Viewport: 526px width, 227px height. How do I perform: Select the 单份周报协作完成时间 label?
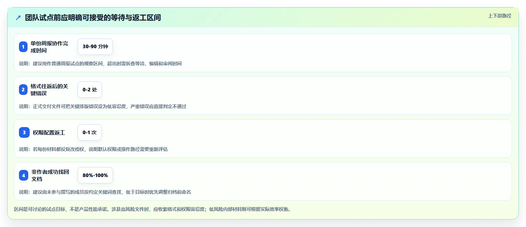pos(50,47)
